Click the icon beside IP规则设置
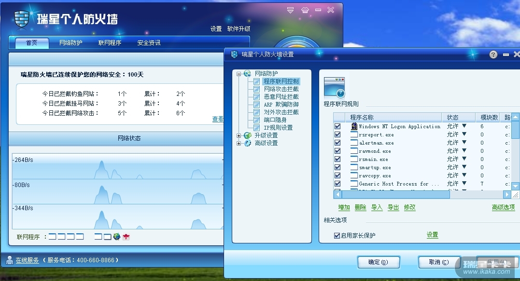The height and width of the screenshot is (281, 520). pyautogui.click(x=256, y=127)
